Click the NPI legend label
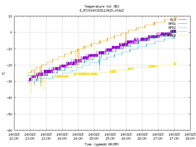The image size is (196, 147). click(x=173, y=32)
